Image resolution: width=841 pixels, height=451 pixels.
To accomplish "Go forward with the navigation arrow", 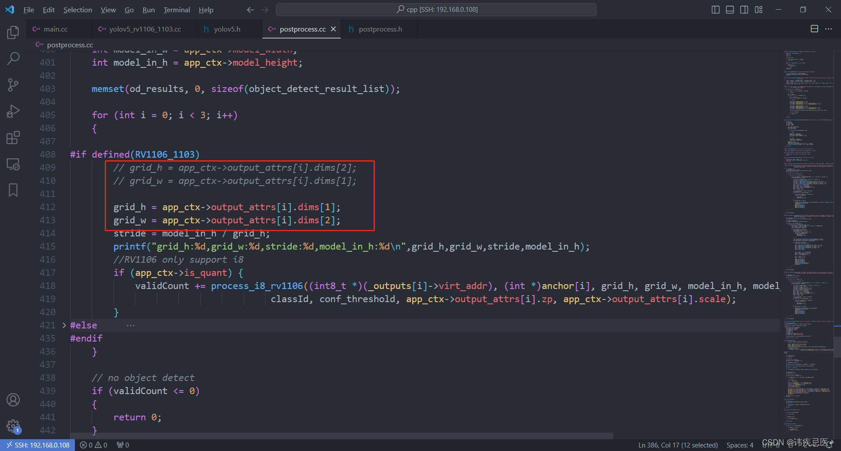I will [x=265, y=10].
